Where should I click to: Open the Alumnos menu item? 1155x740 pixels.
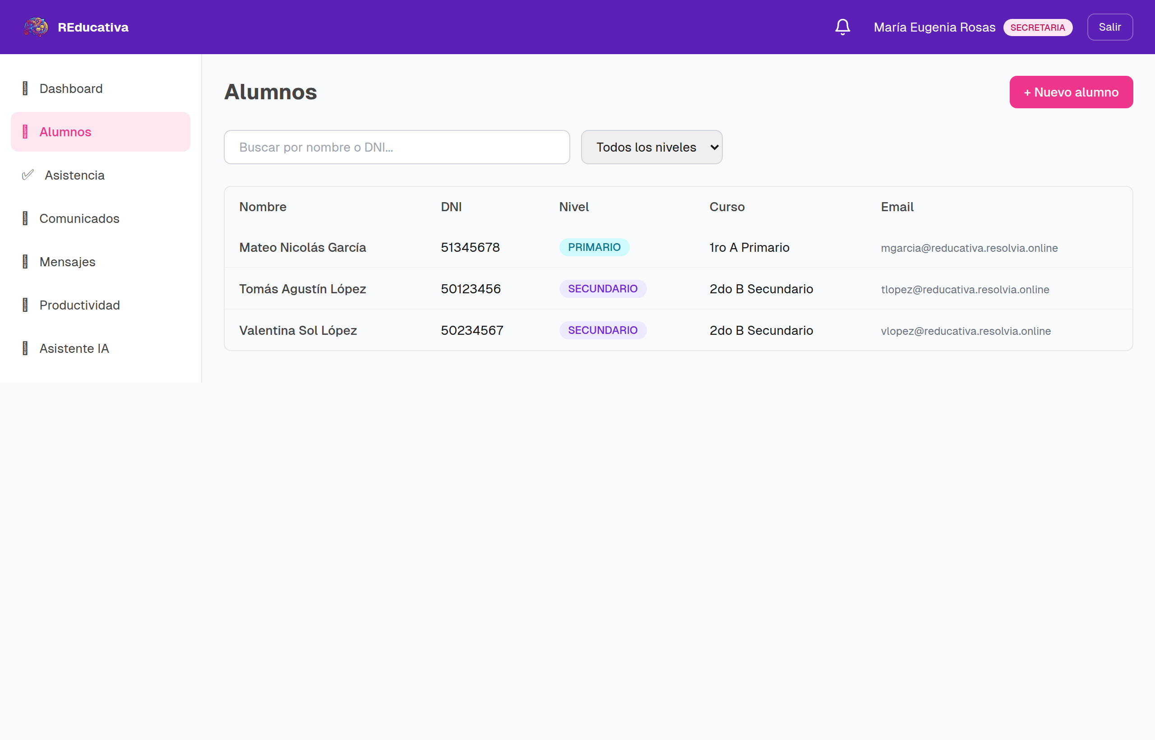coord(101,132)
